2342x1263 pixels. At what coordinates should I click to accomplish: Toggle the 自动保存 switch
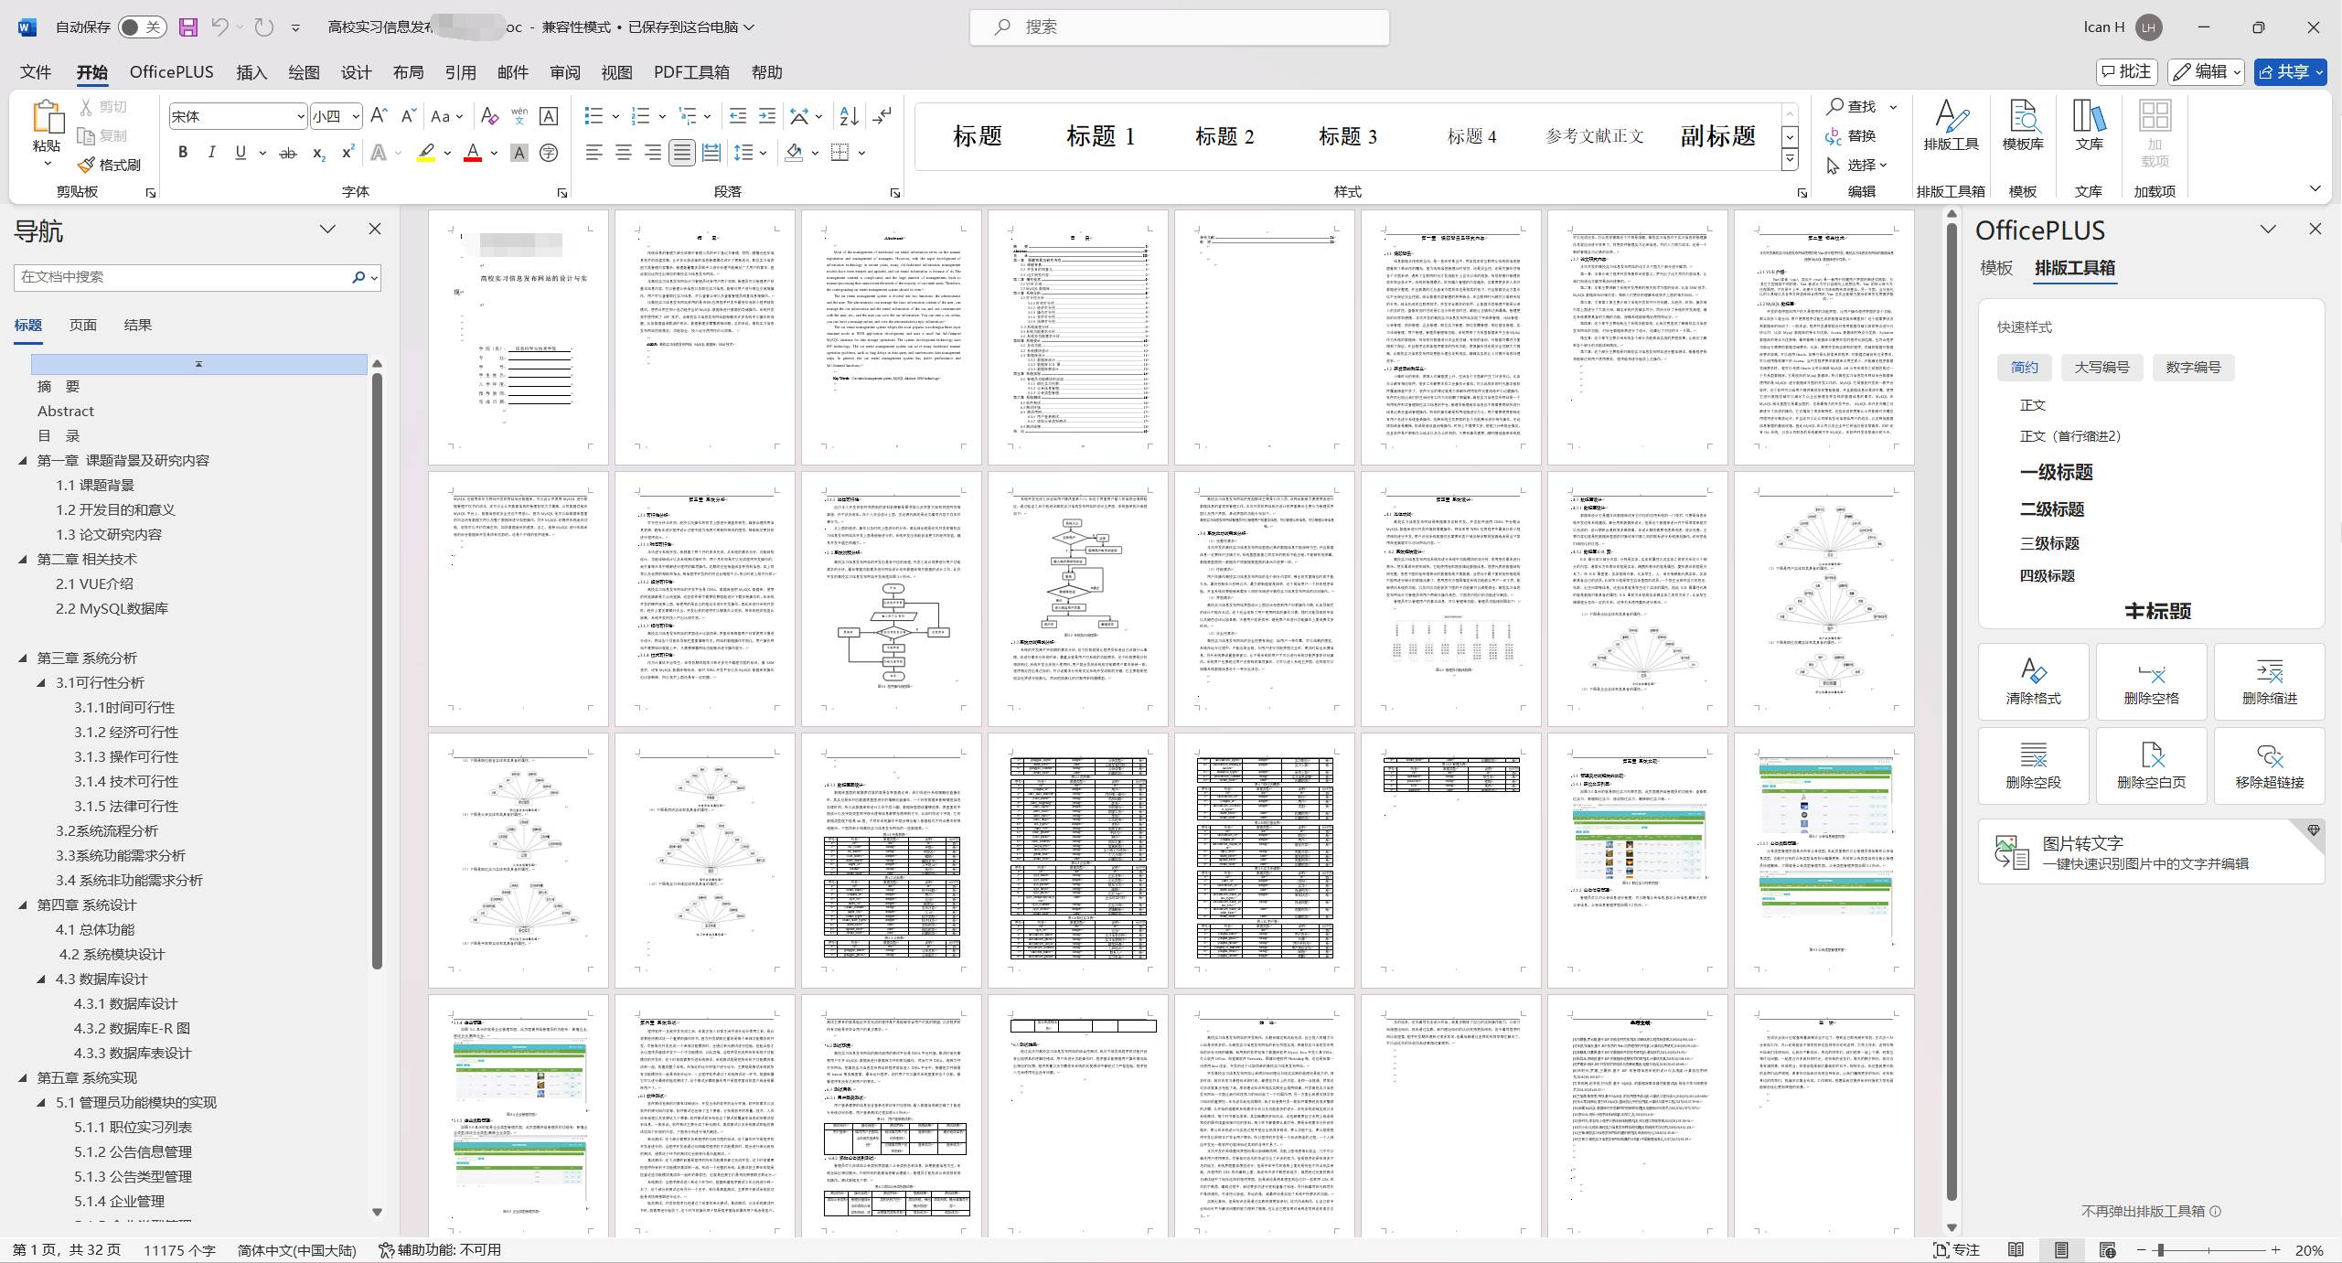142,27
